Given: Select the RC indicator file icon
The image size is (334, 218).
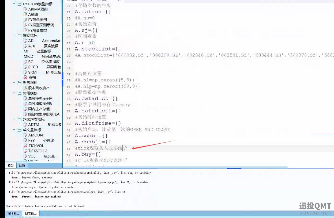Looking at the screenshot, I should (x=25, y=62).
